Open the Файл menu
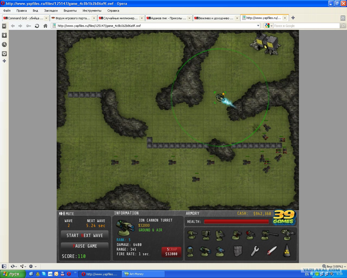The width and height of the screenshot is (347, 278). (x=7, y=11)
